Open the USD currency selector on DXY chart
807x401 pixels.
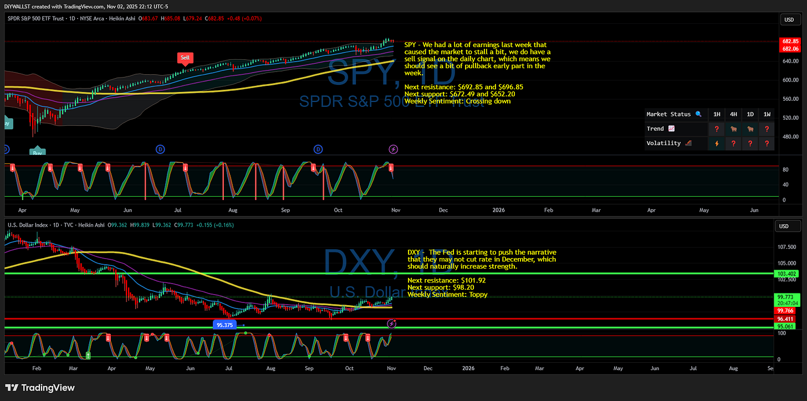tap(788, 225)
